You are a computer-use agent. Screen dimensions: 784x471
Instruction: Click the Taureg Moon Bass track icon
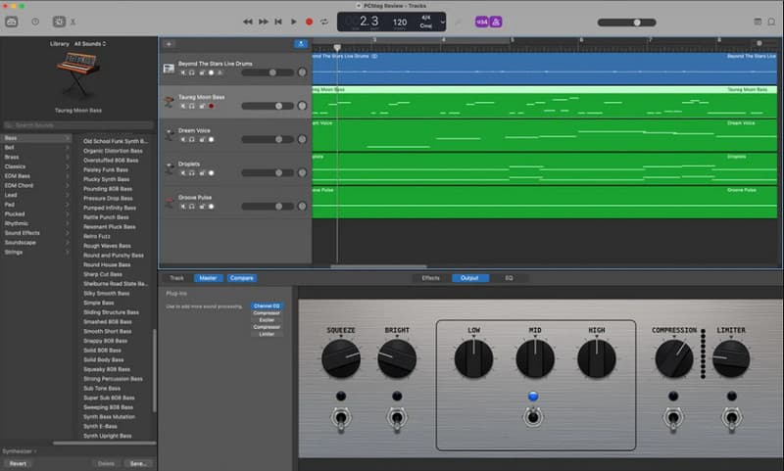[x=170, y=100]
